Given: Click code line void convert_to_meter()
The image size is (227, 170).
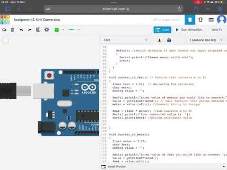Looking at the screenshot, I should pyautogui.click(x=129, y=135).
